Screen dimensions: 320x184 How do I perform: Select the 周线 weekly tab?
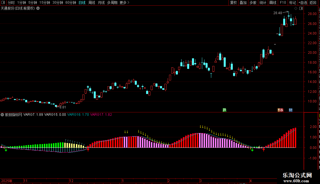[92, 3]
